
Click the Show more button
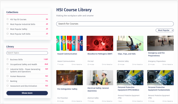(27, 93)
